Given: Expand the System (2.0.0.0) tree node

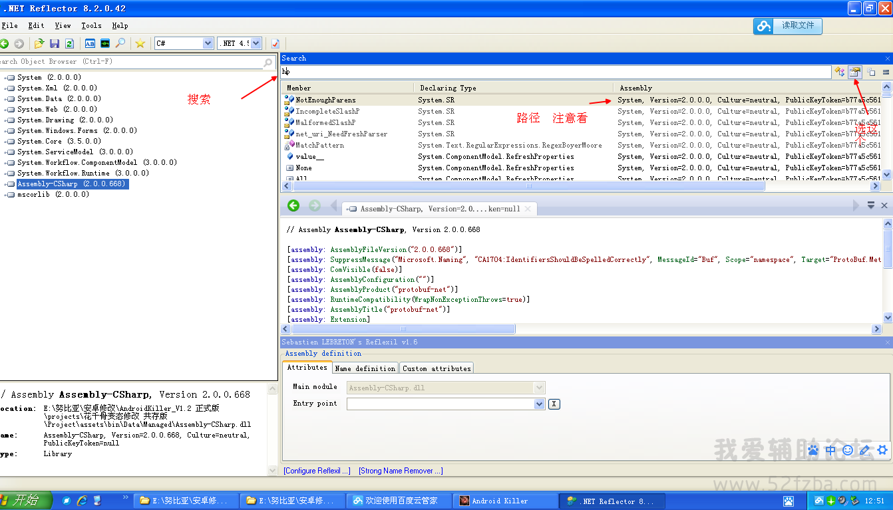Looking at the screenshot, I should click(x=5, y=78).
